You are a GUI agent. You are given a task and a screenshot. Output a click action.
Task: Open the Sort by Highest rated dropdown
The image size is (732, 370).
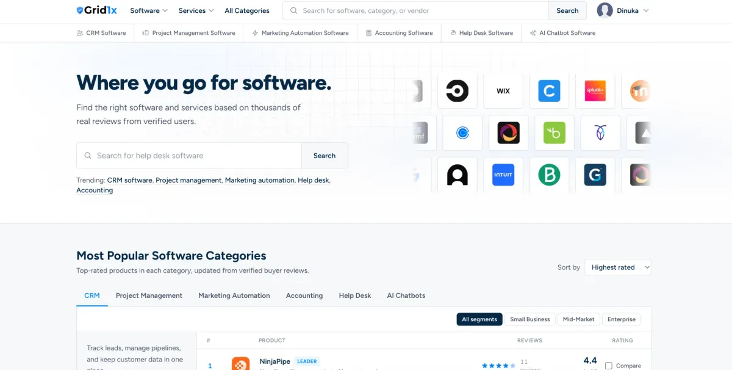point(617,267)
